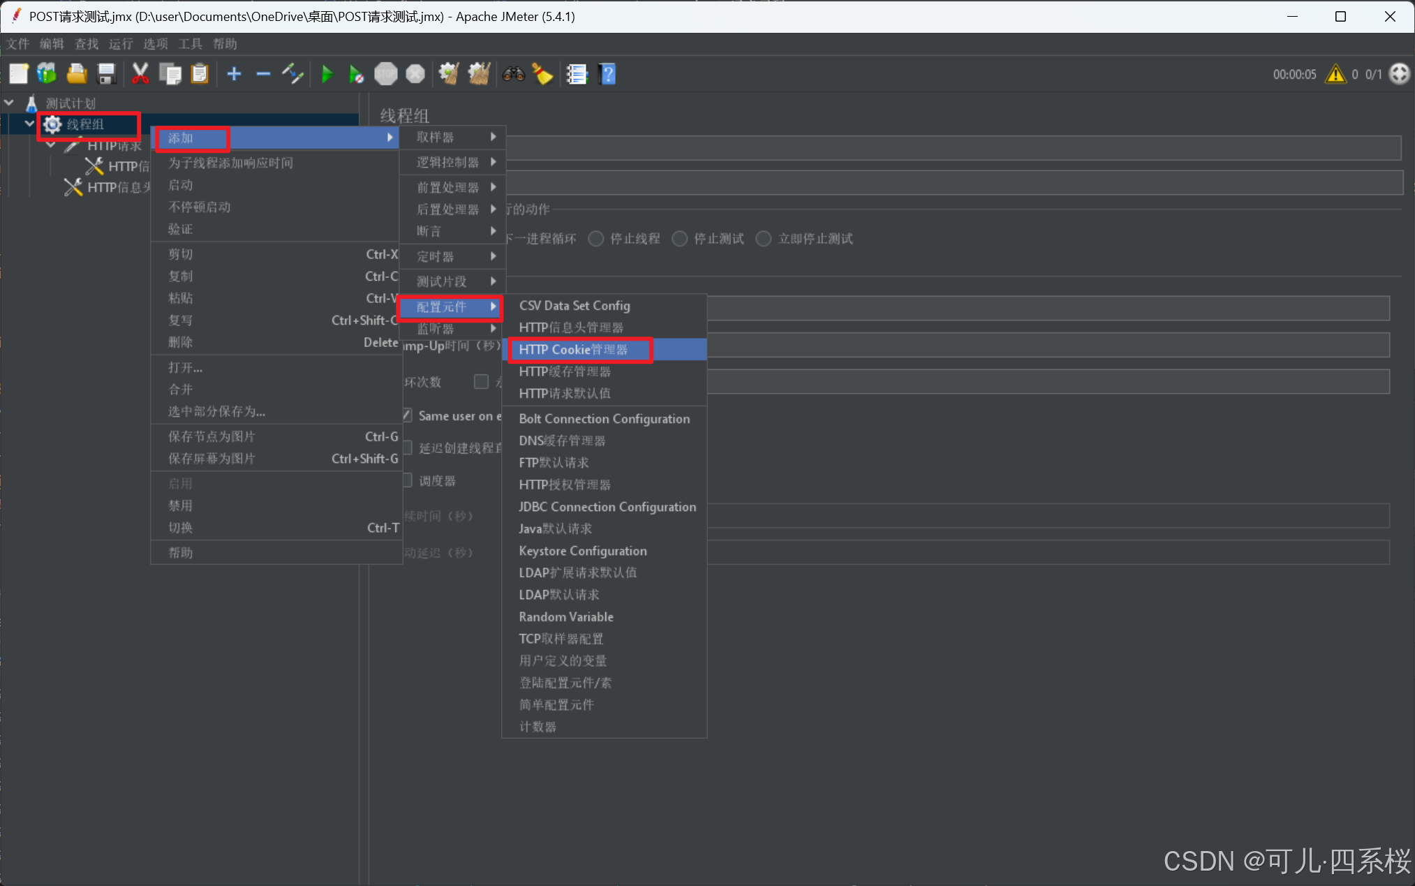Select the 立即停止测试 radio button
This screenshot has width=1415, height=886.
[x=764, y=239]
